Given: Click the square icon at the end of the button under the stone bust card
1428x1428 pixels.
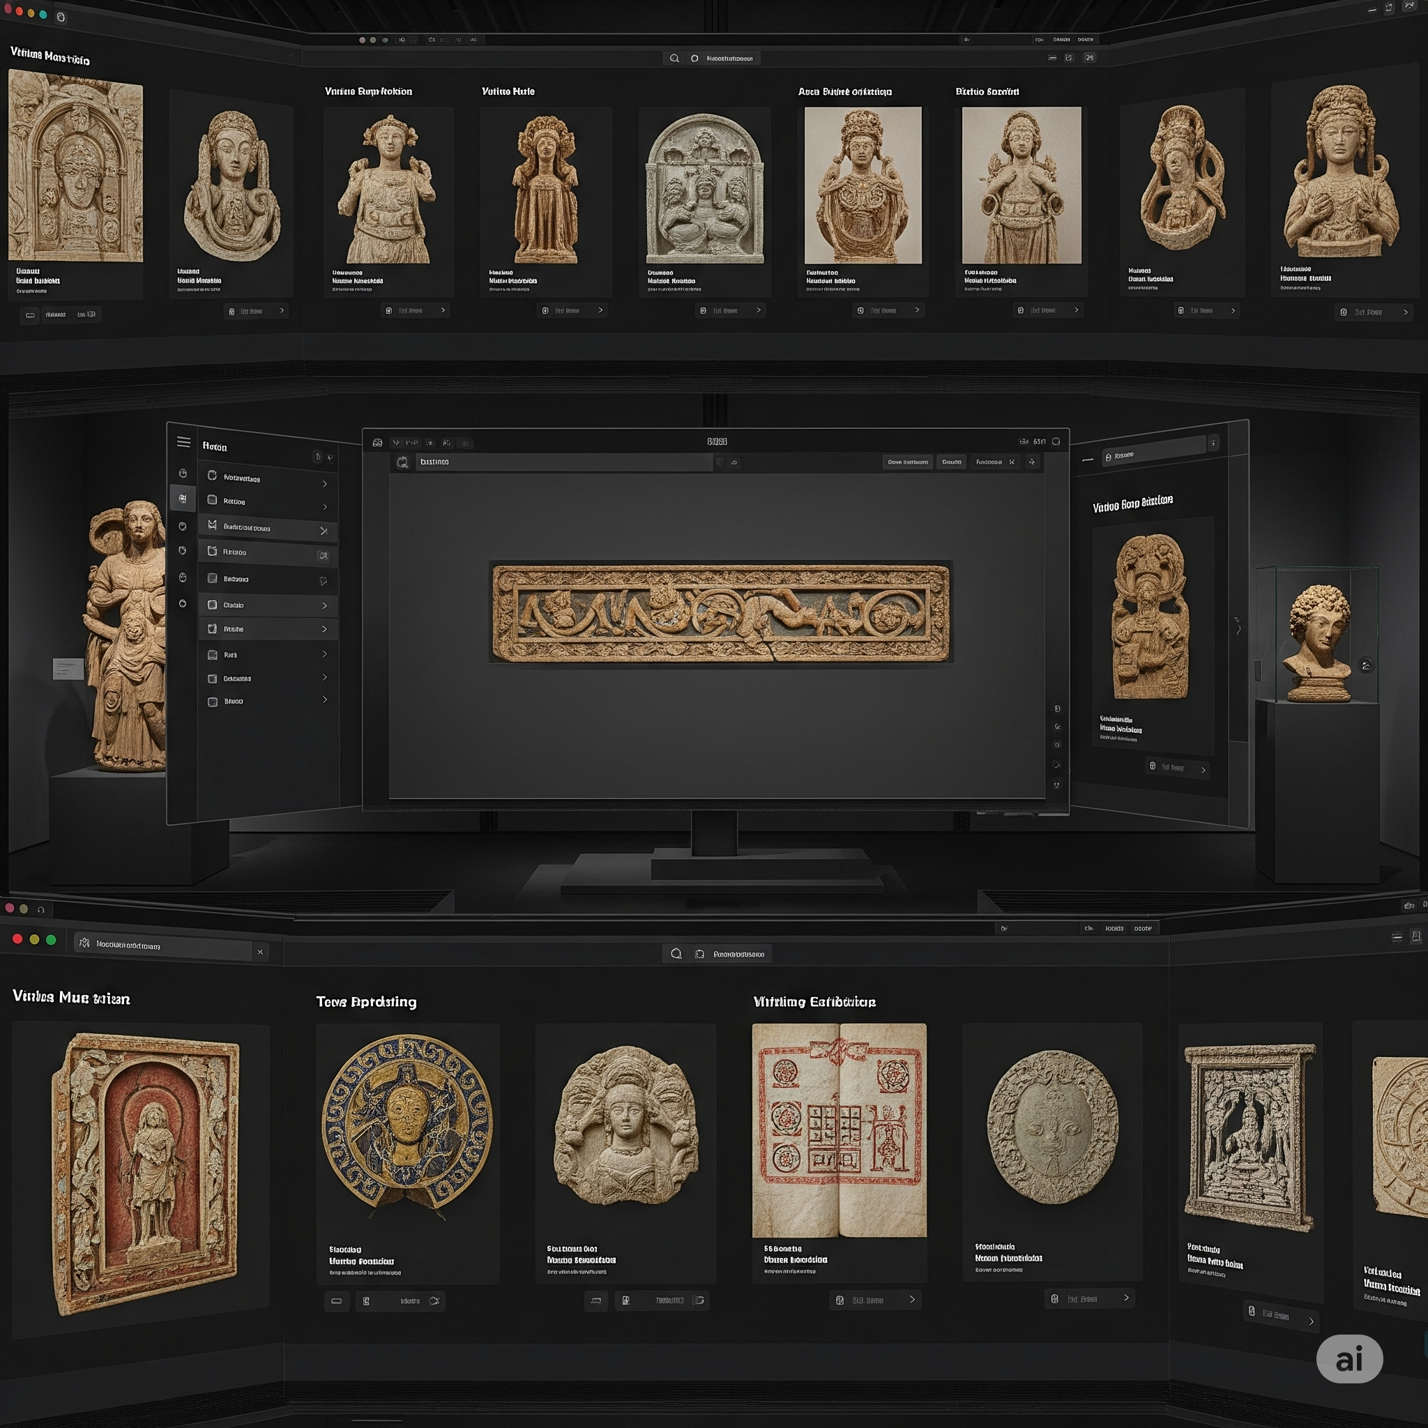Looking at the screenshot, I should tap(699, 1300).
